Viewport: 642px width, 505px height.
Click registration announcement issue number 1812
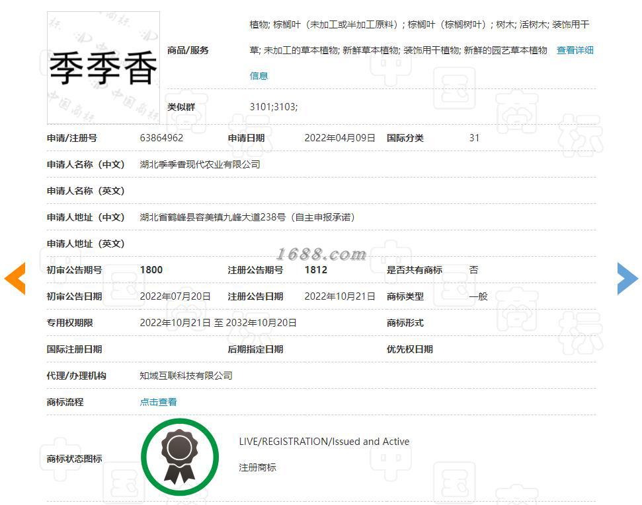pyautogui.click(x=315, y=270)
